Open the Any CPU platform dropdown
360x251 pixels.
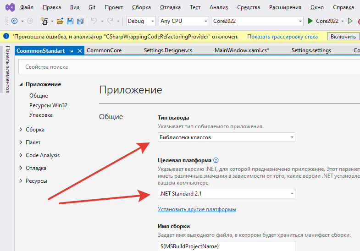184,21
